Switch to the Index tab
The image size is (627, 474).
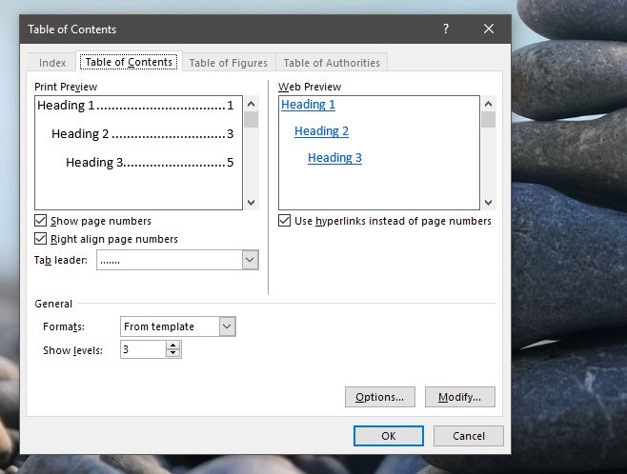click(x=52, y=63)
